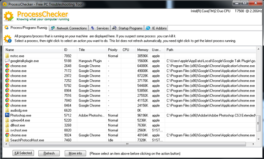Click the Adobe Photoshop CS3 path cell
The image size is (264, 159).
coord(211,115)
